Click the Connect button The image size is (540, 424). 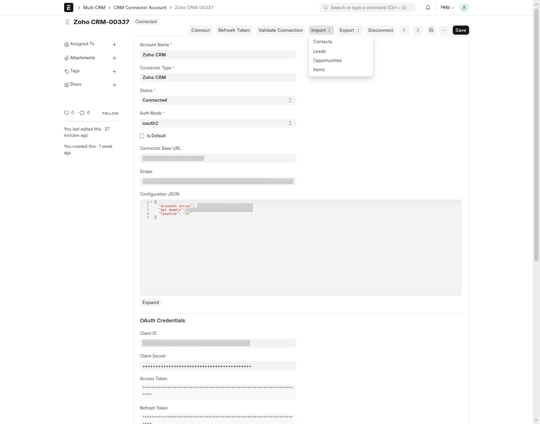point(201,30)
